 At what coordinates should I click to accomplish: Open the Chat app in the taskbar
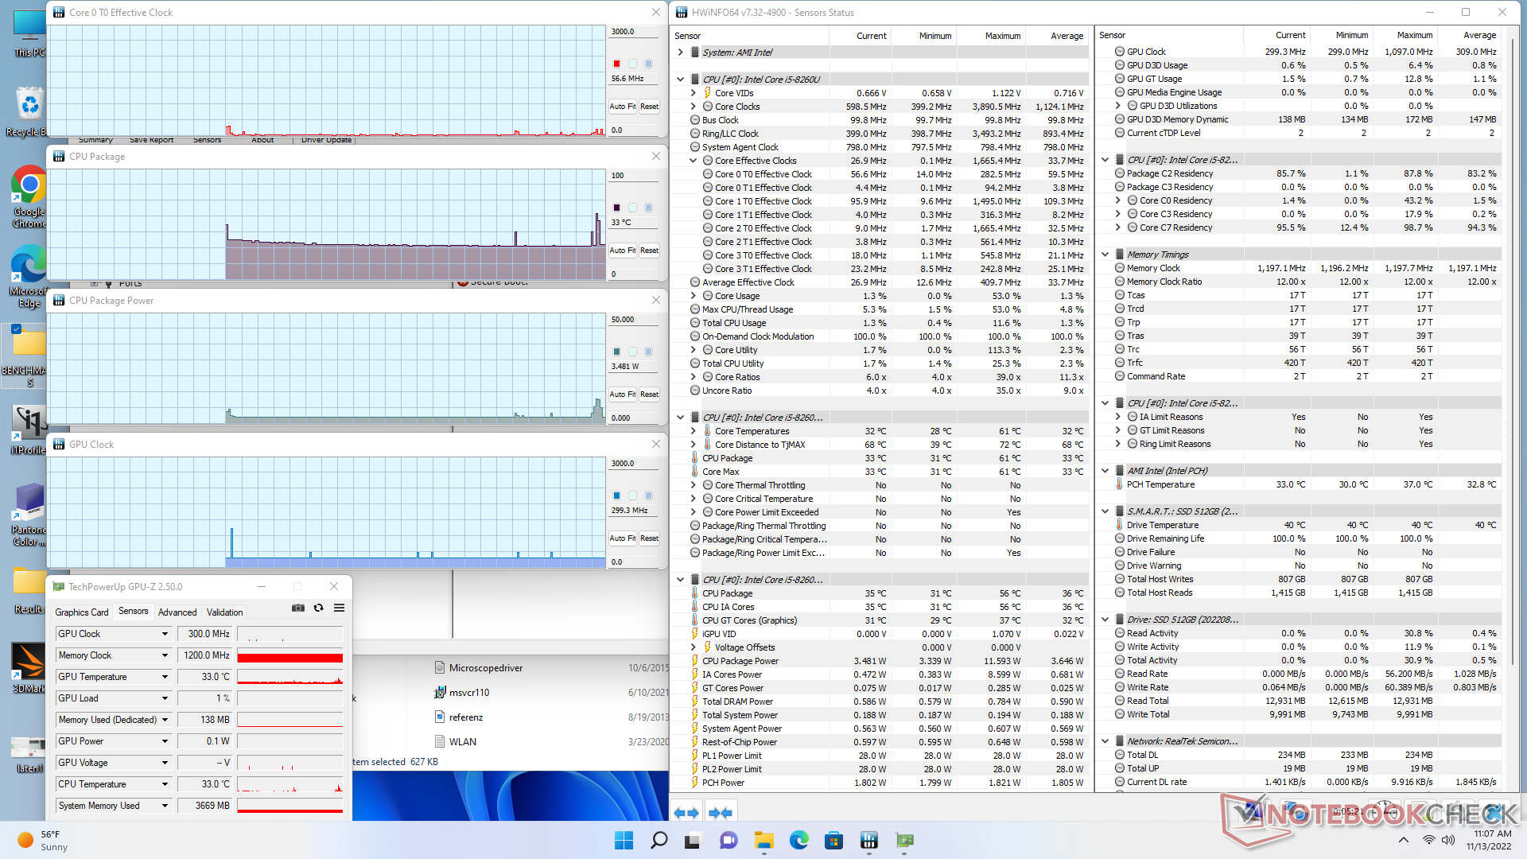(x=729, y=840)
